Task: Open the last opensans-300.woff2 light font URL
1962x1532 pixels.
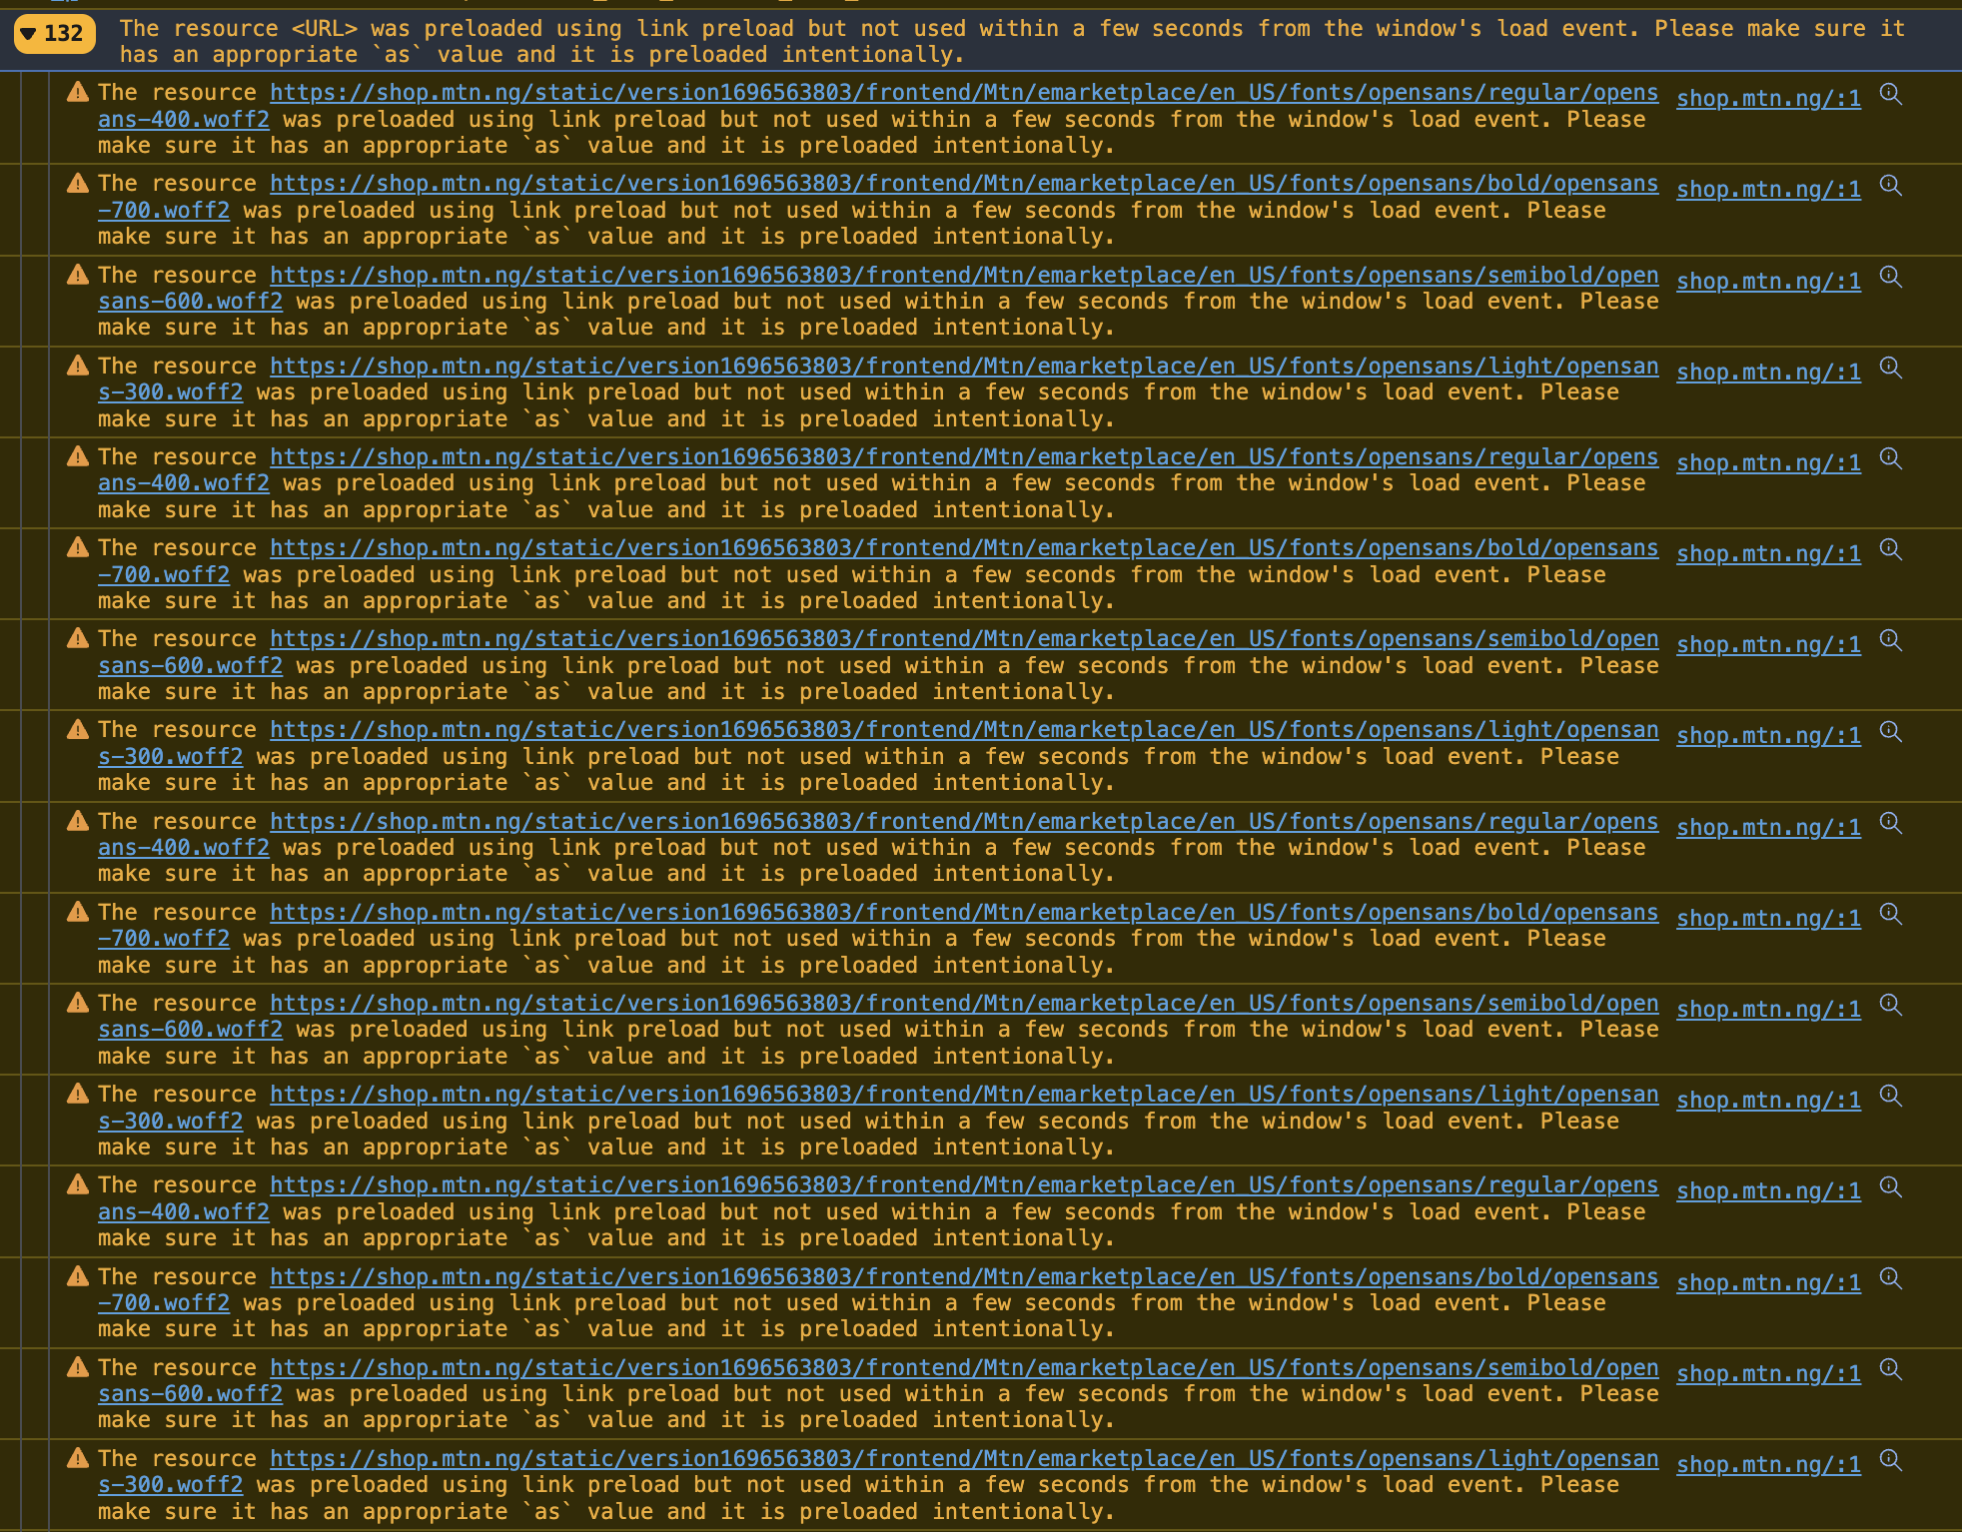Action: point(878,1471)
